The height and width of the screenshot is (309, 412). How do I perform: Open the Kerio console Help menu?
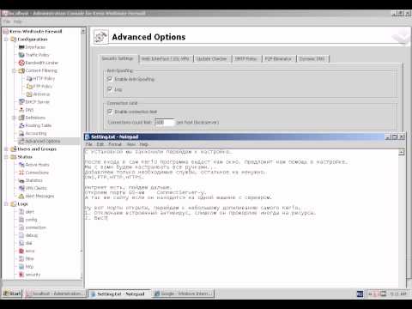click(17, 21)
